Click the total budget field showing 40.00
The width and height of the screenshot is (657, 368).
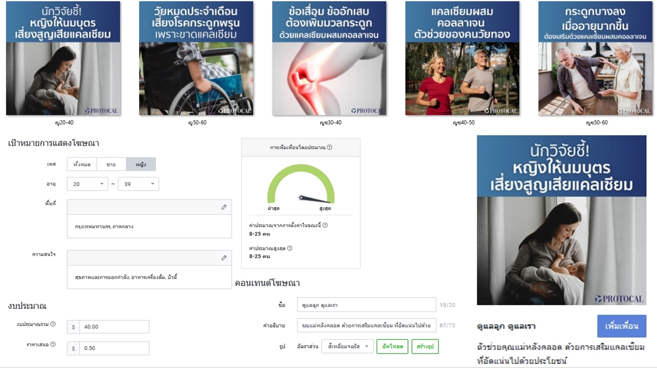[114, 327]
